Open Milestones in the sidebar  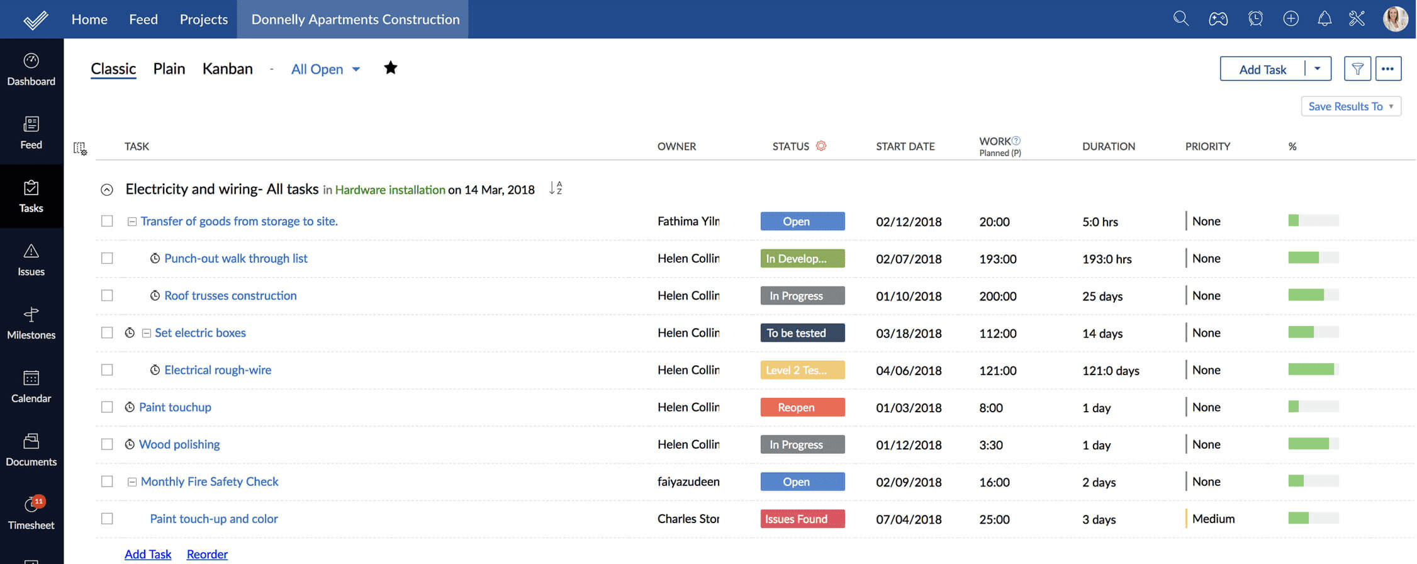click(31, 323)
